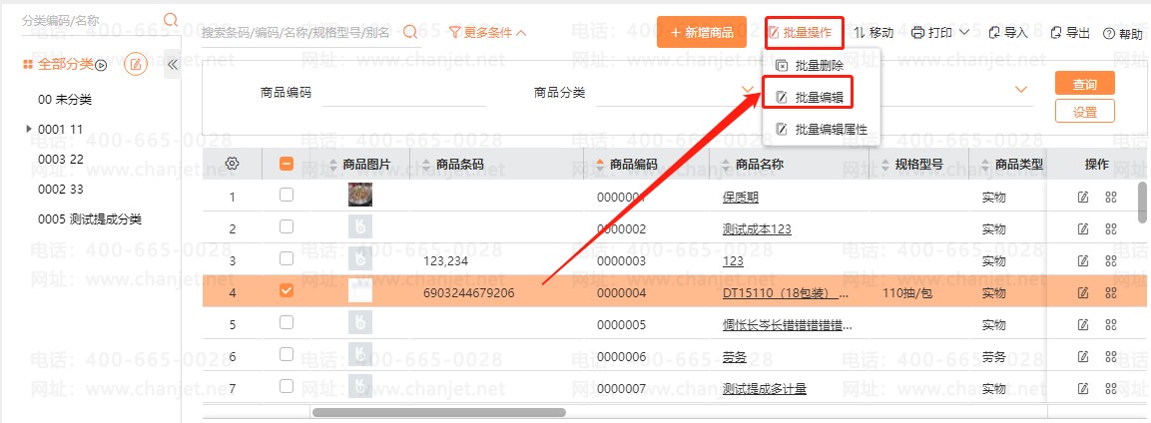Toggle the select-all header checkbox
Screen dimensions: 1151x423
coord(287,165)
